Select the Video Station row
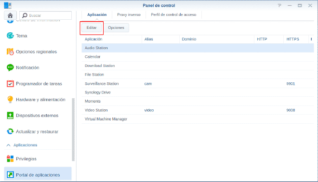This screenshot has width=318, height=182. coord(198,110)
